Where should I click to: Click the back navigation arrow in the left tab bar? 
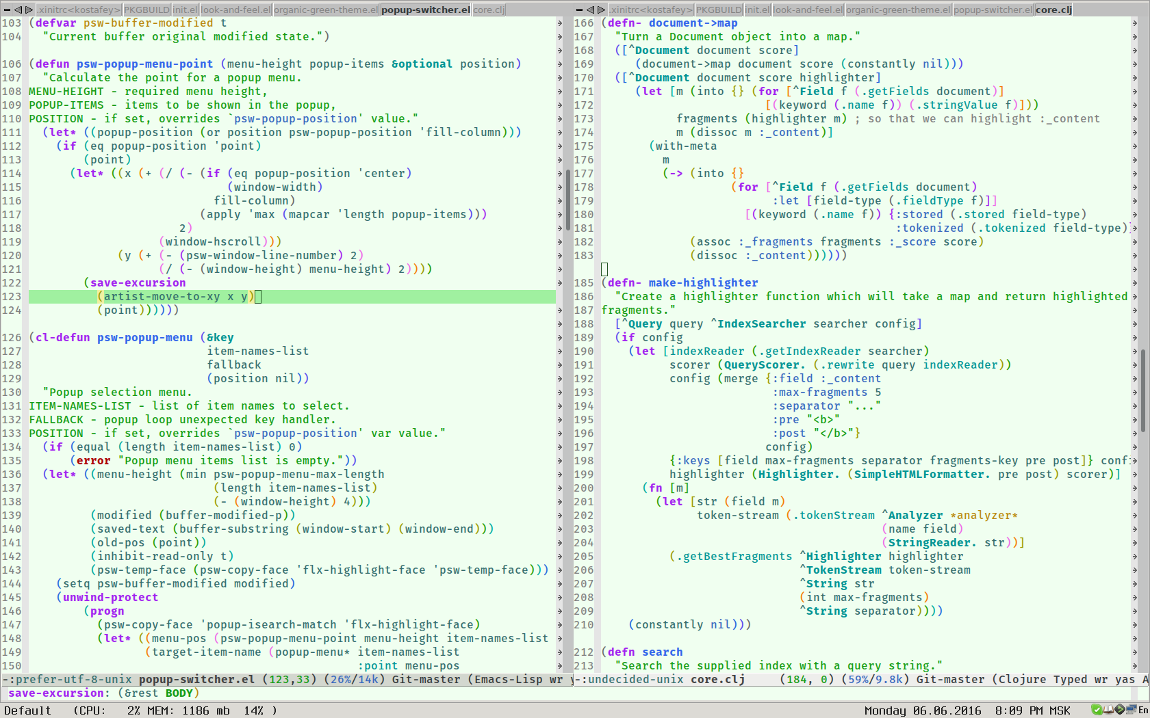[x=18, y=10]
